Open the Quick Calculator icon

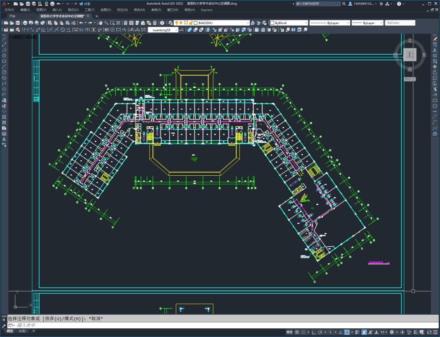click(155, 23)
